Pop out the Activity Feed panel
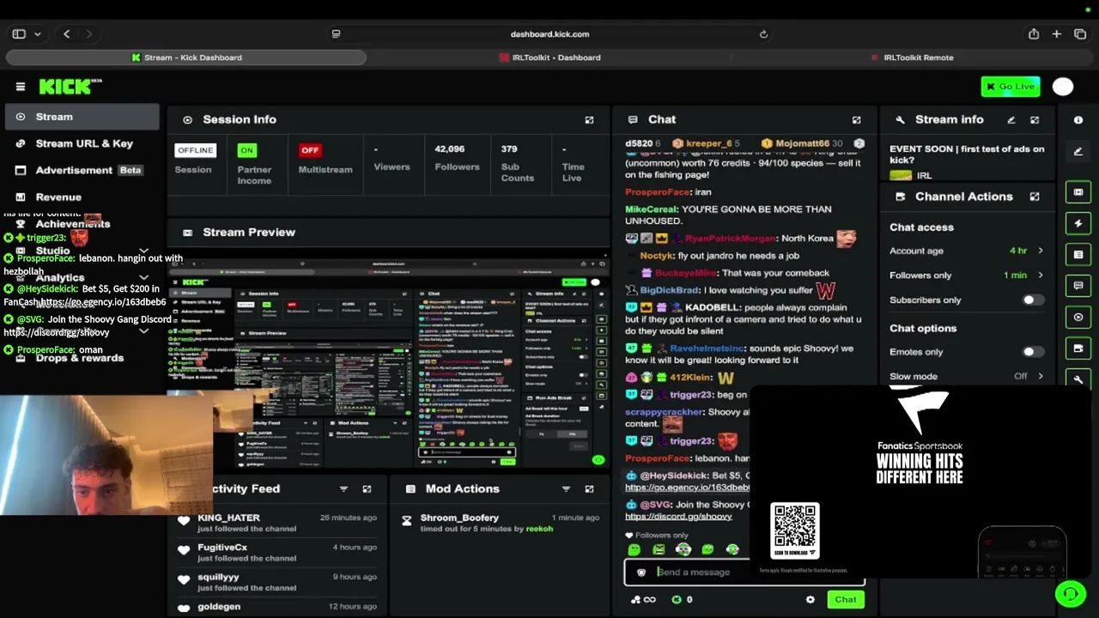 (367, 489)
